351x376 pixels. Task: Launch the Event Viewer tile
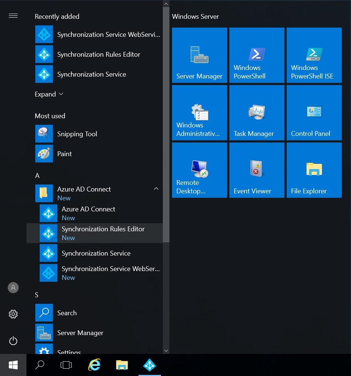point(257,170)
